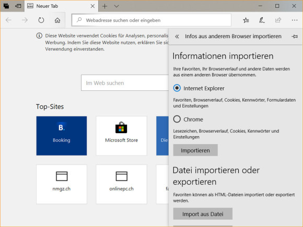This screenshot has height=227, width=303.
Task: Go back with the back arrow
Action: pos(8,20)
